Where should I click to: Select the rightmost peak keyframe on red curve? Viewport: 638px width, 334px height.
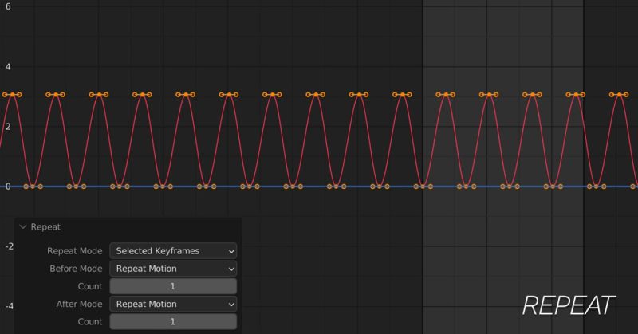click(x=618, y=95)
